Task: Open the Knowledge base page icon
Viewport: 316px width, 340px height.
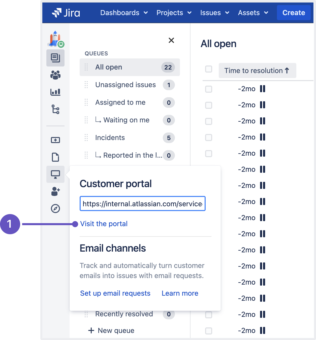Action: (55, 157)
